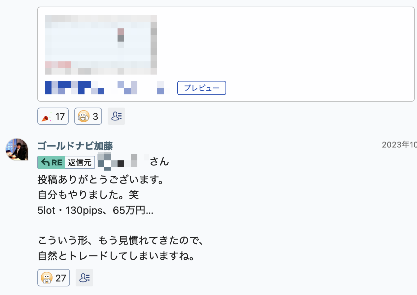Open ゴールドナビ加藤's profile avatar

click(x=17, y=149)
